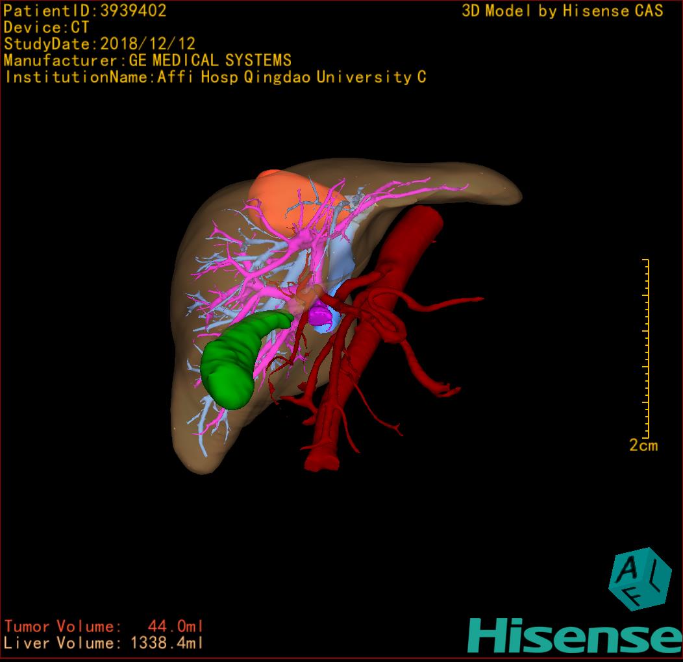Click the PatientID text line
The width and height of the screenshot is (683, 662).
pyautogui.click(x=85, y=10)
